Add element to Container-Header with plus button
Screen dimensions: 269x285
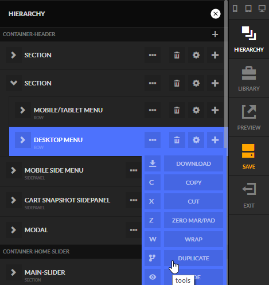(x=215, y=34)
